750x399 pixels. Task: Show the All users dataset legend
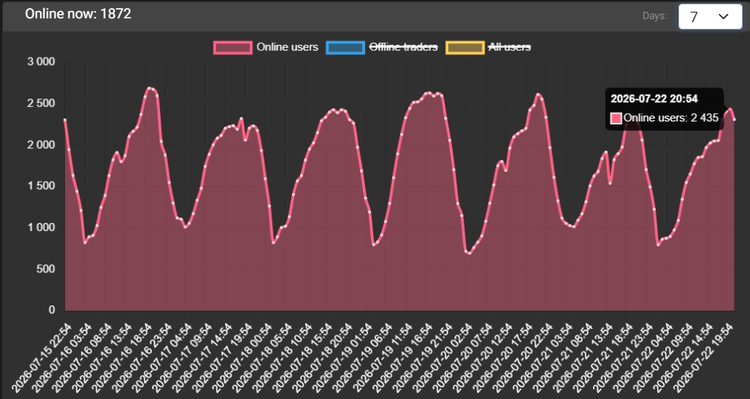509,47
